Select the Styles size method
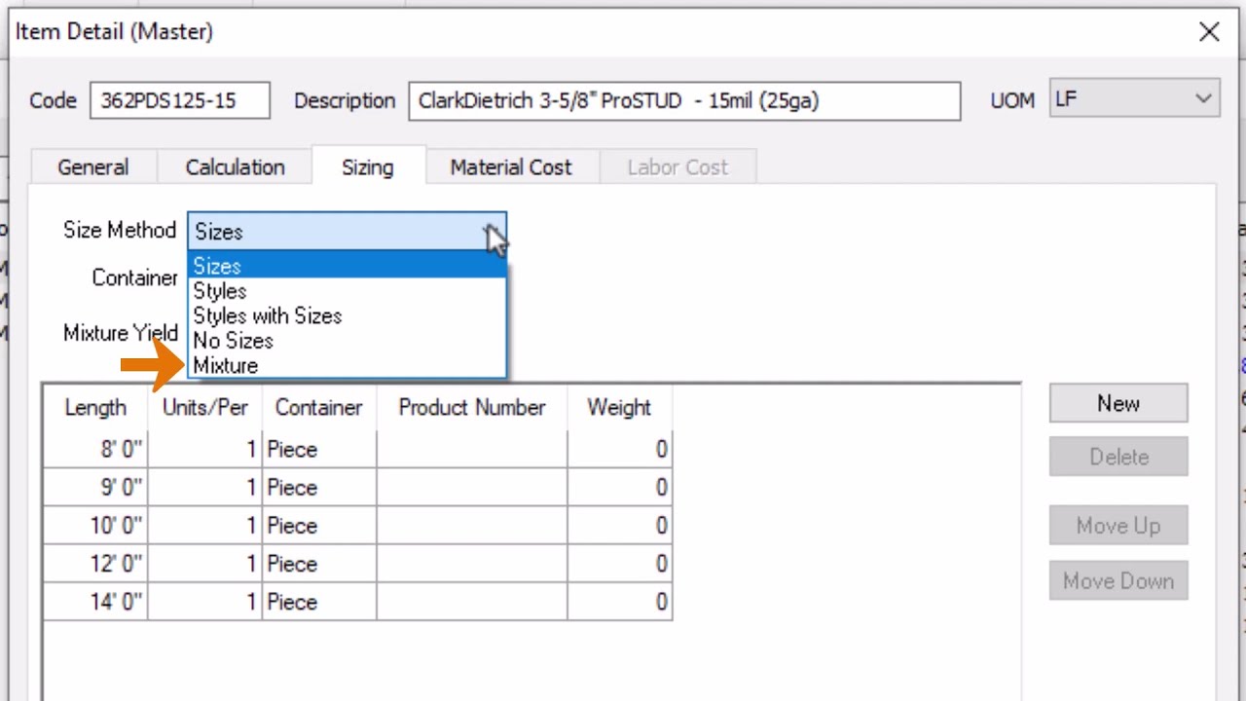Screen dimensions: 1246x701 pyautogui.click(x=220, y=291)
